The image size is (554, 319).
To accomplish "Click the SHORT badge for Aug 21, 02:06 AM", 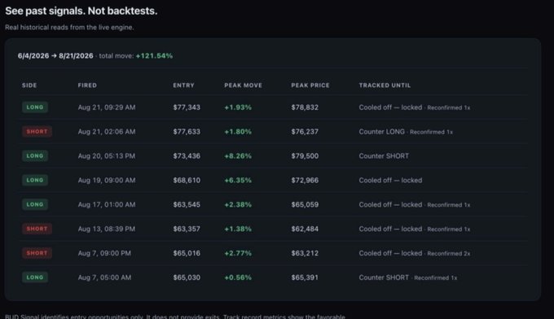I will 37,132.
